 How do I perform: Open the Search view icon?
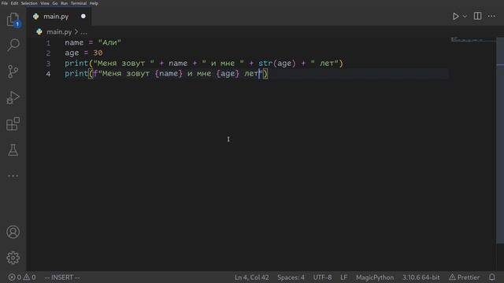pos(13,45)
